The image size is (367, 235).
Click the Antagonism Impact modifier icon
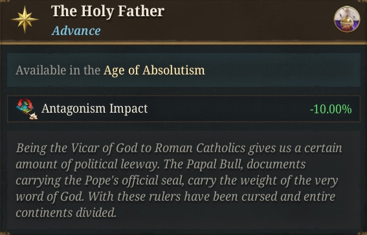pyautogui.click(x=27, y=109)
